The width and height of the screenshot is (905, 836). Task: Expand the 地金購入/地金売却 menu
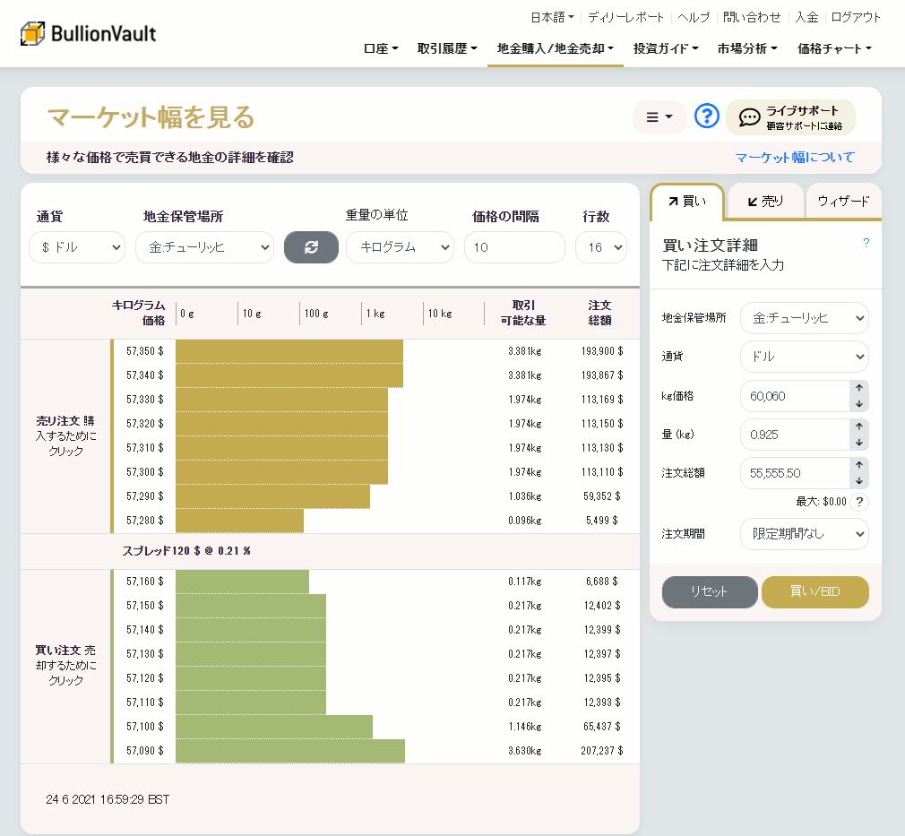pos(556,48)
